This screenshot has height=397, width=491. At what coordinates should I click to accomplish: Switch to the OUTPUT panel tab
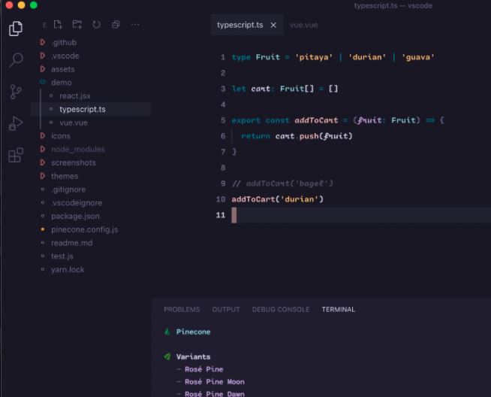click(226, 310)
